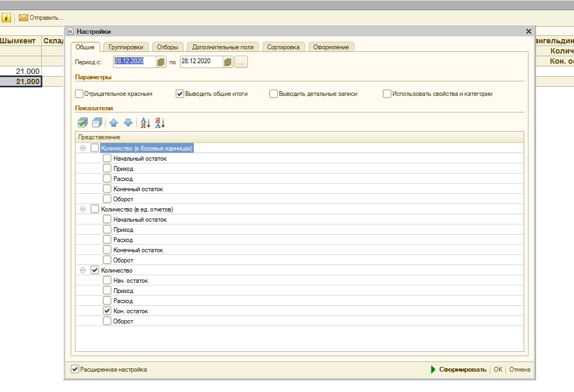Check Количество (в базовых единицах) checkbox
Image resolution: width=574 pixels, height=392 pixels.
pyautogui.click(x=95, y=148)
